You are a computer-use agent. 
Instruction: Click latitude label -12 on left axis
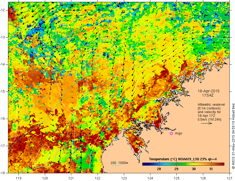(x=3, y=10)
